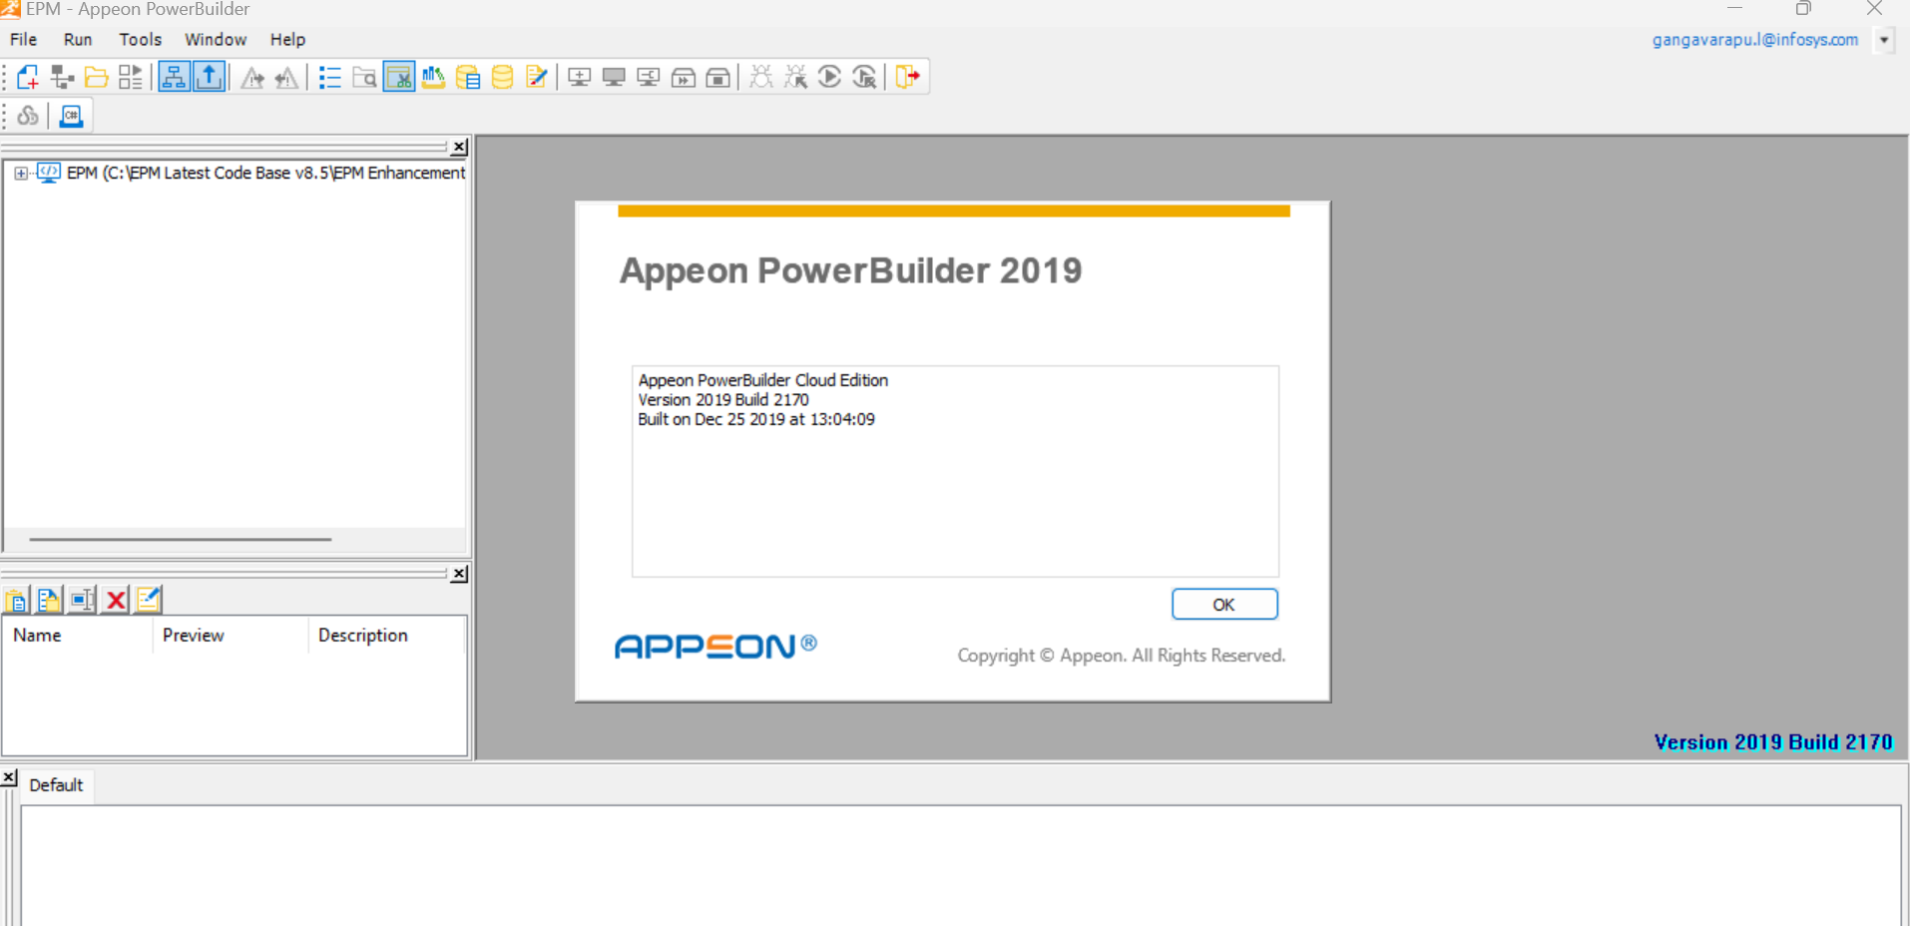Click the Database painter cylinder icon
Image resolution: width=1910 pixels, height=926 pixels.
tap(502, 78)
